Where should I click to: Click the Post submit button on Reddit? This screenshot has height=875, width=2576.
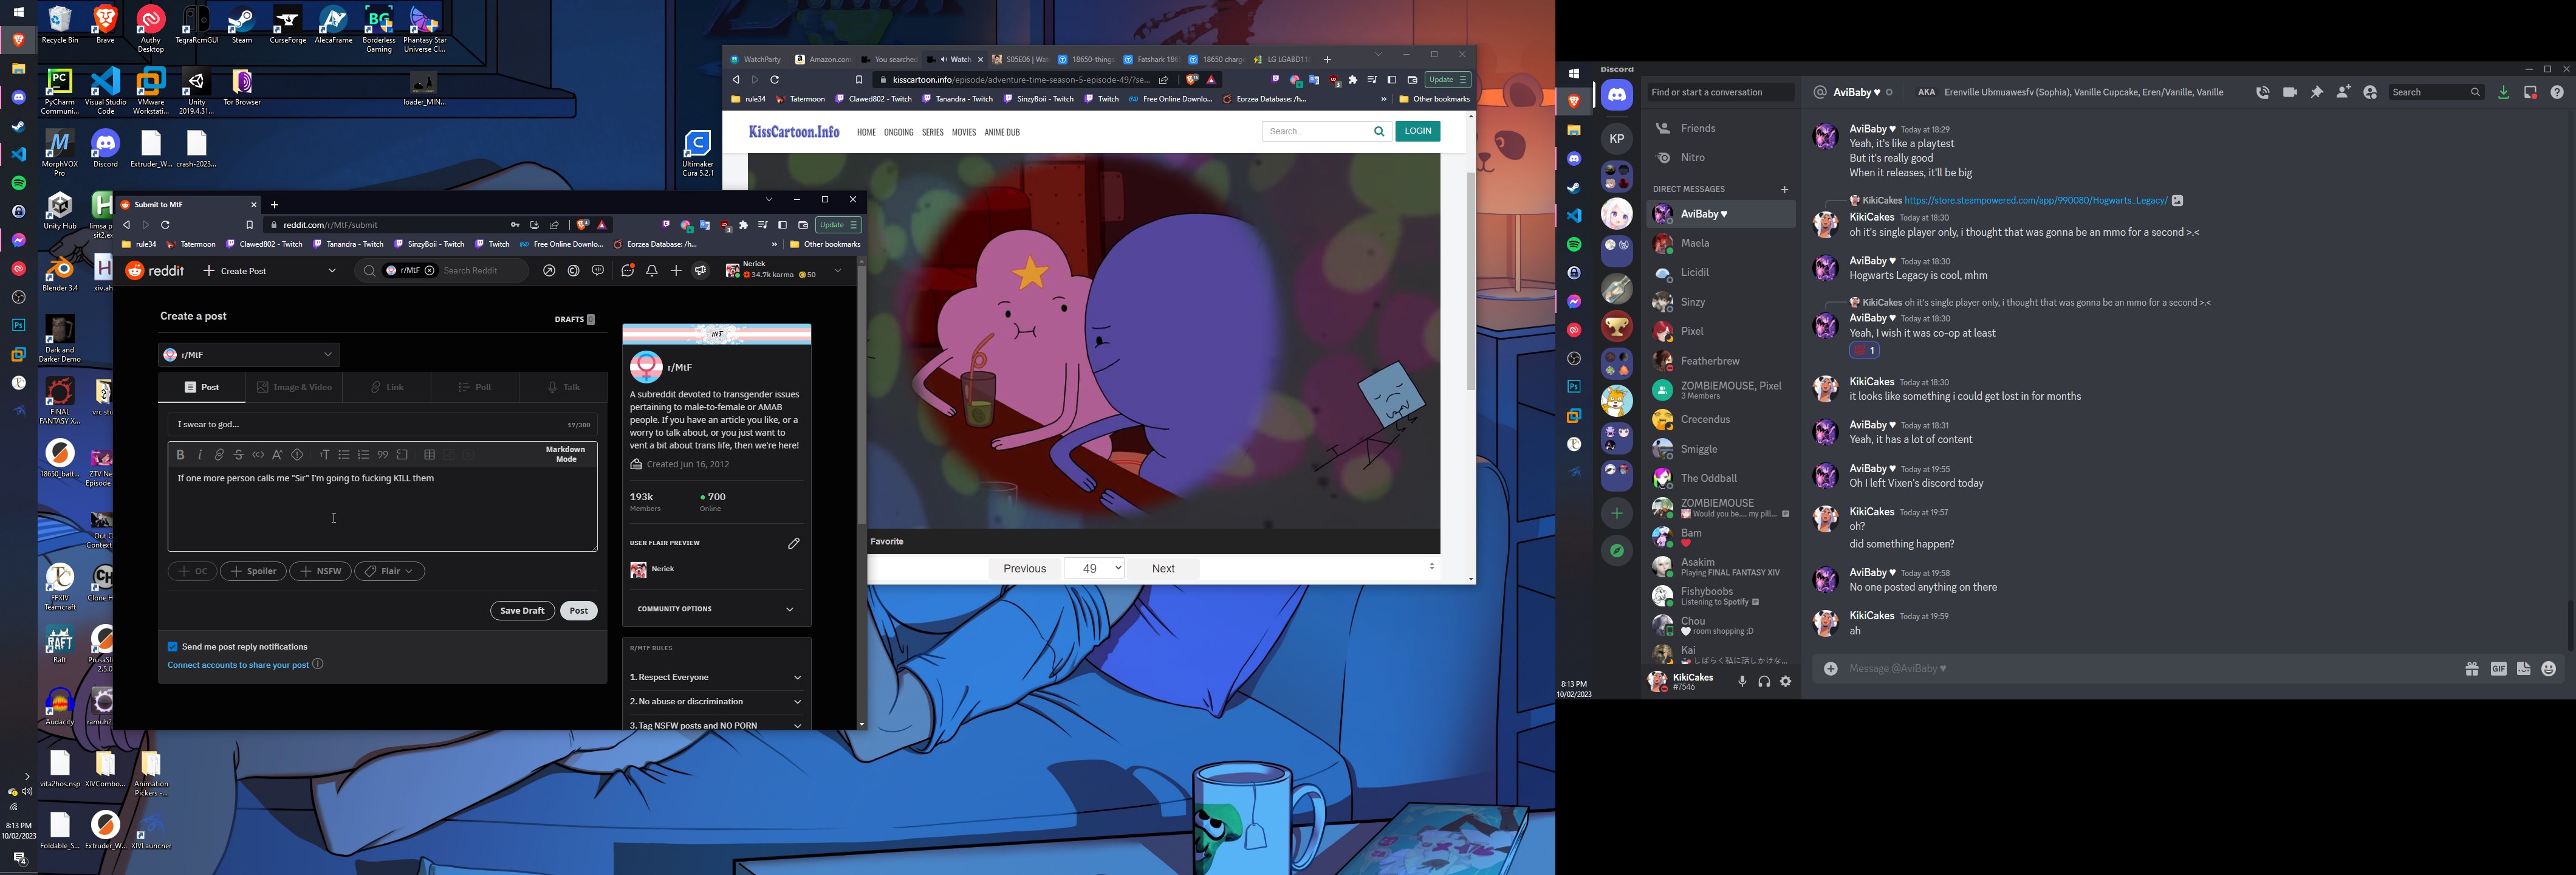click(579, 611)
